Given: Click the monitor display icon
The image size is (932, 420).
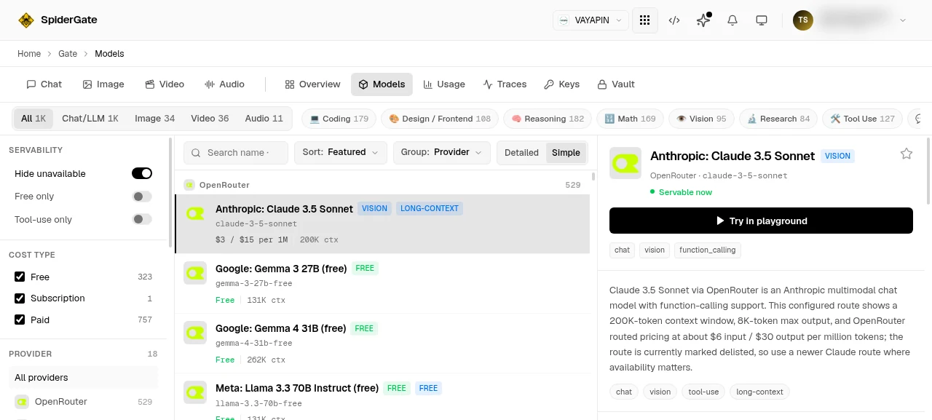Looking at the screenshot, I should point(762,20).
